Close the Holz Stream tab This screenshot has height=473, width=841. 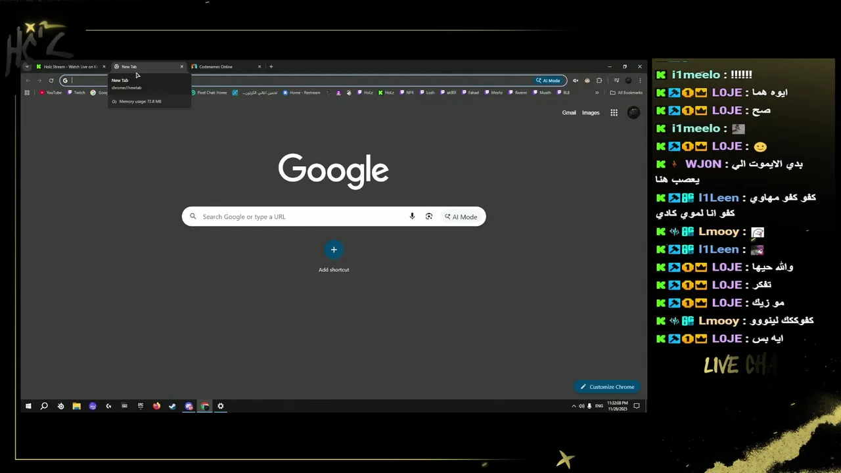pos(104,66)
